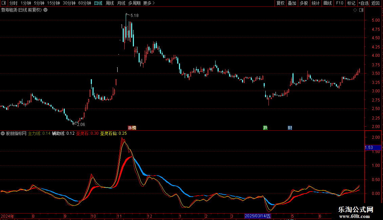Click the 2025/03/14/五 date label

click(x=258, y=216)
